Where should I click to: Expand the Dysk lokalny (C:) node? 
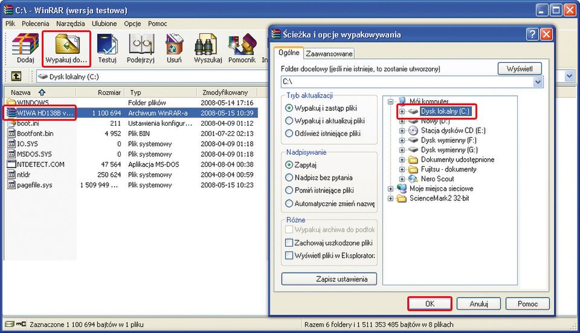pyautogui.click(x=402, y=111)
